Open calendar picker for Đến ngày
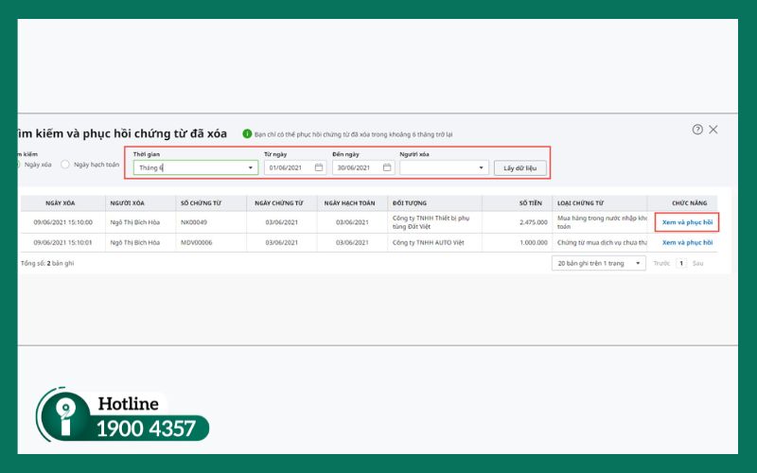This screenshot has height=473, width=757. (x=386, y=167)
